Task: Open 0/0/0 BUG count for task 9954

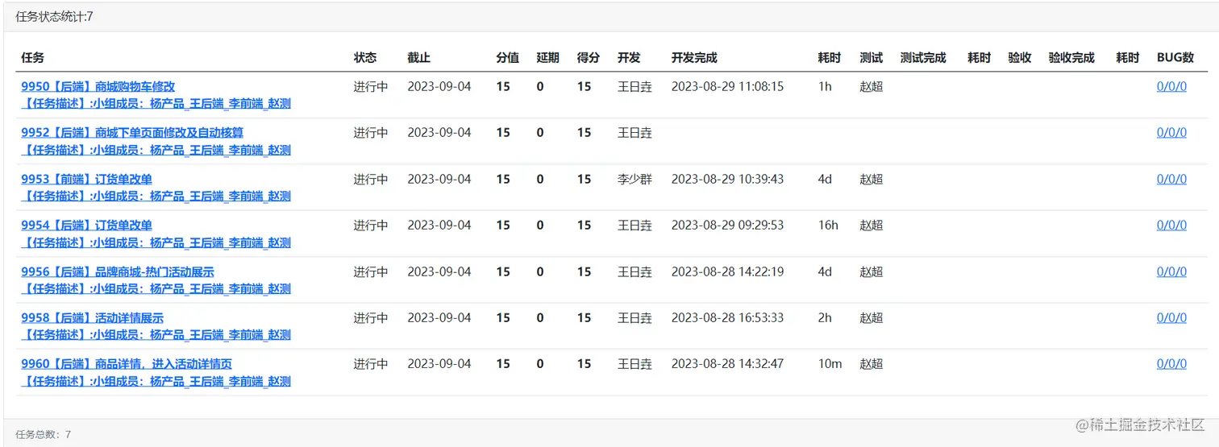Action: 1171,225
